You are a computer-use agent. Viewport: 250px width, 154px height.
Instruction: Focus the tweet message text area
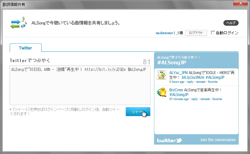[x=80, y=85]
